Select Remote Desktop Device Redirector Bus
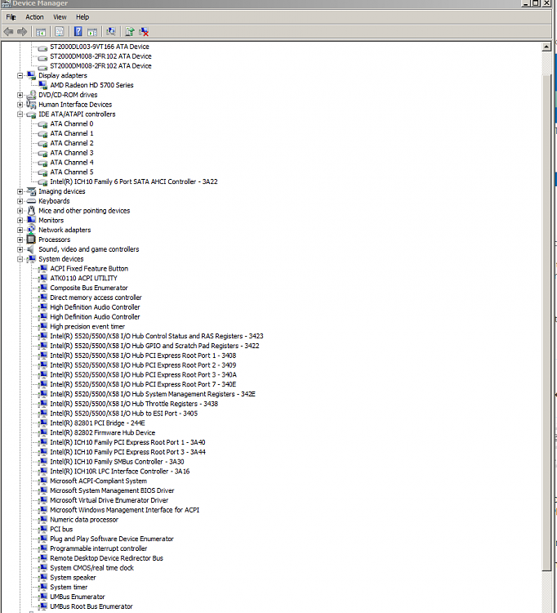 tap(107, 558)
